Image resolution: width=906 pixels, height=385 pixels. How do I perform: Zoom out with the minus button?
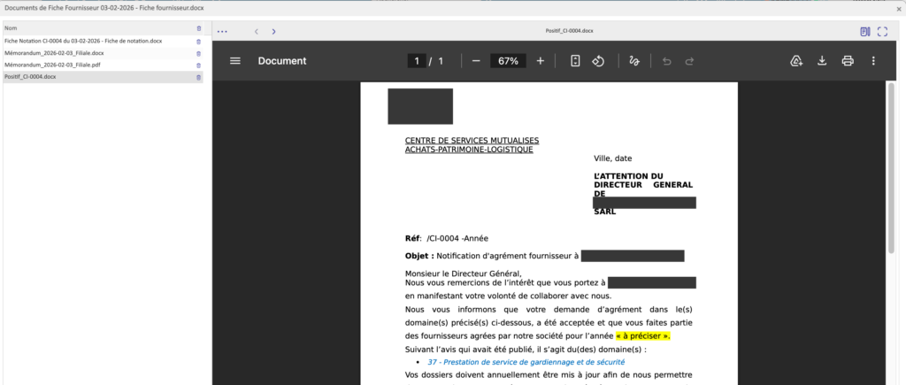(476, 61)
